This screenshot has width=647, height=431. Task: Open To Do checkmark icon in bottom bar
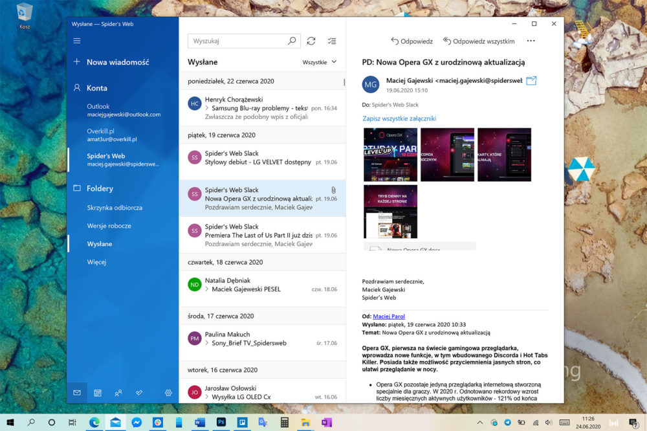139,393
